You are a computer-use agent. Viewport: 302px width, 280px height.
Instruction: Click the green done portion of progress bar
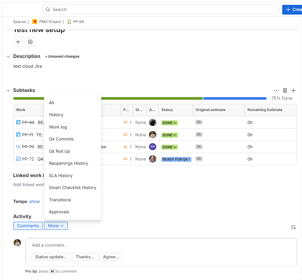(152, 98)
